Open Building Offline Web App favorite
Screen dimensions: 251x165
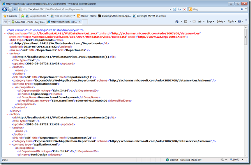[x=115, y=16]
